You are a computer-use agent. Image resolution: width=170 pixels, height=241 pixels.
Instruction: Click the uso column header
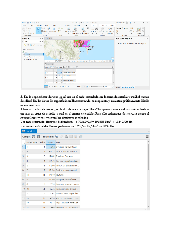tap(58, 142)
